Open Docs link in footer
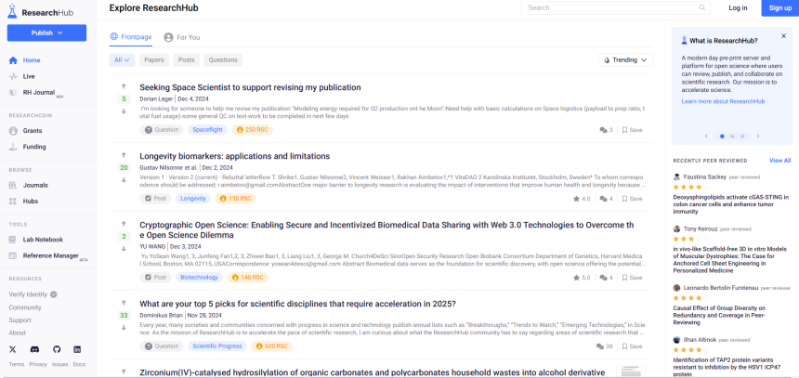This screenshot has width=799, height=378. [79, 364]
